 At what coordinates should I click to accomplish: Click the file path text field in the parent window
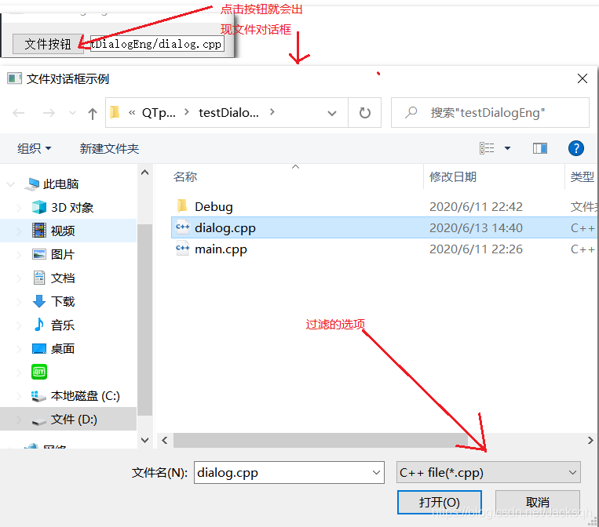(x=157, y=44)
